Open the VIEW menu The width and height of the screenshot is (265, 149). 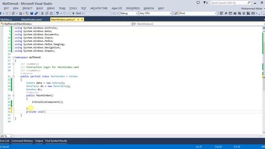click(x=16, y=8)
